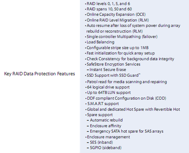This screenshot has height=153, width=189.
Task: Click 'DDF compliant Configuration on Disk (COD)'
Action: pyautogui.click(x=126, y=98)
